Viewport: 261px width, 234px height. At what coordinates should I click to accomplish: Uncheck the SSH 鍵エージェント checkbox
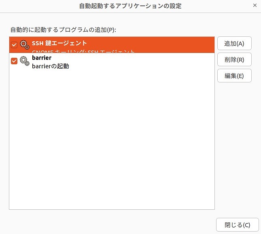[14, 45]
